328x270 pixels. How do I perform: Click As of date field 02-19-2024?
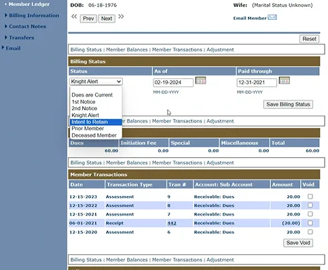(x=173, y=82)
